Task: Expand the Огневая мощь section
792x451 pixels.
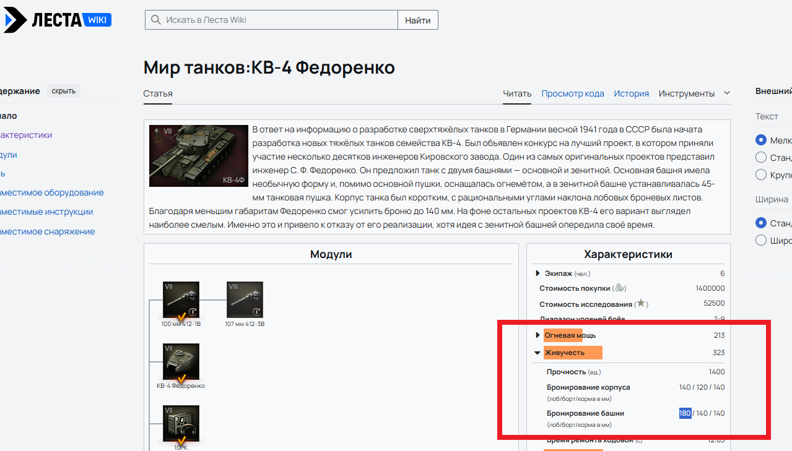Action: click(537, 335)
